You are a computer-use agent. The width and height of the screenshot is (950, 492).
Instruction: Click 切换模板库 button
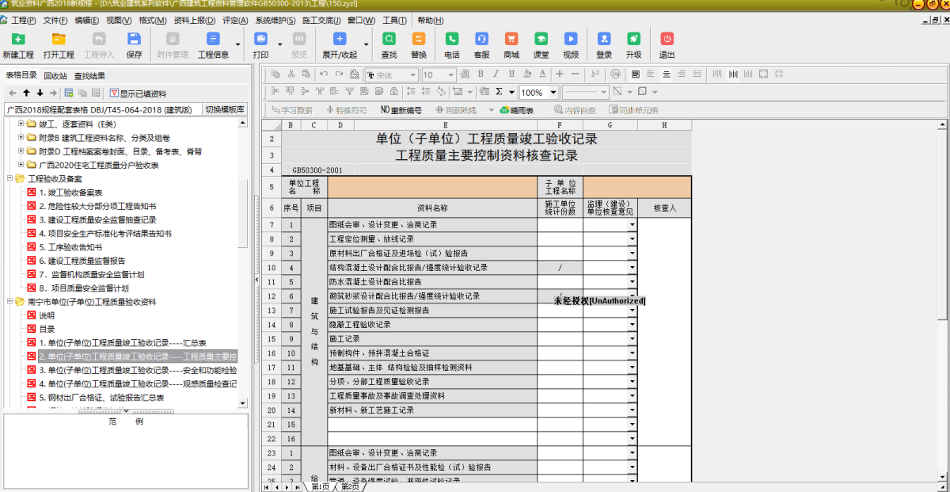pyautogui.click(x=225, y=109)
